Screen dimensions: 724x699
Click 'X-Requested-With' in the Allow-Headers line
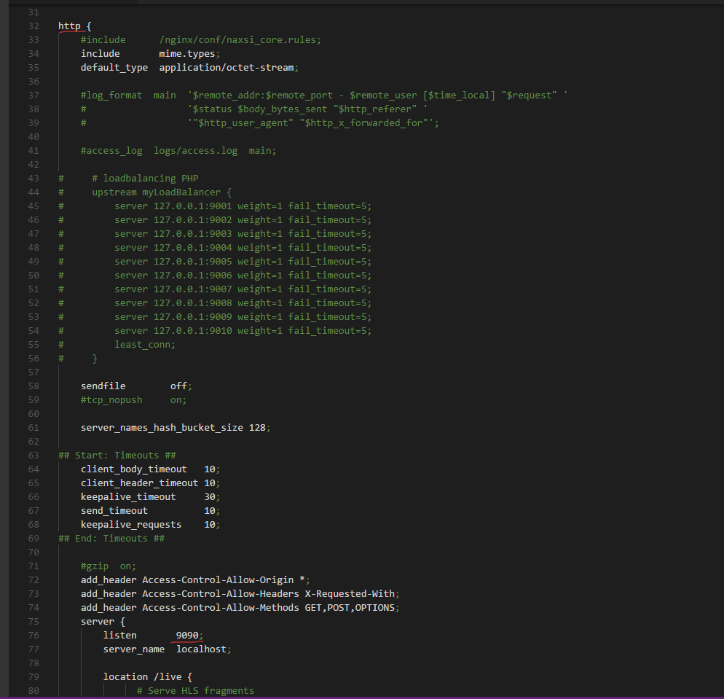(x=350, y=594)
